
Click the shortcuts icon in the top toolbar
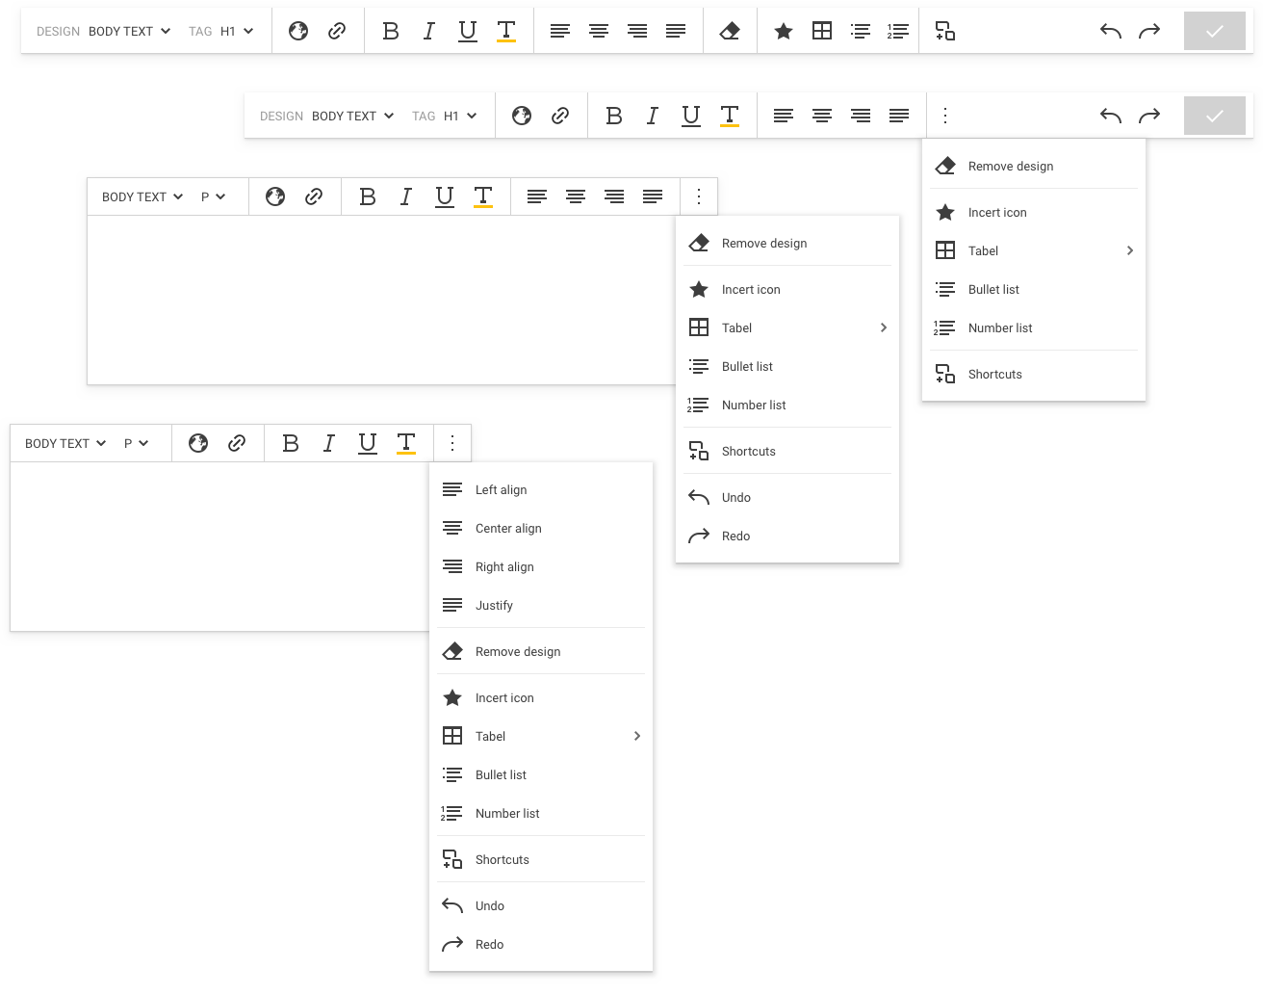(x=945, y=31)
